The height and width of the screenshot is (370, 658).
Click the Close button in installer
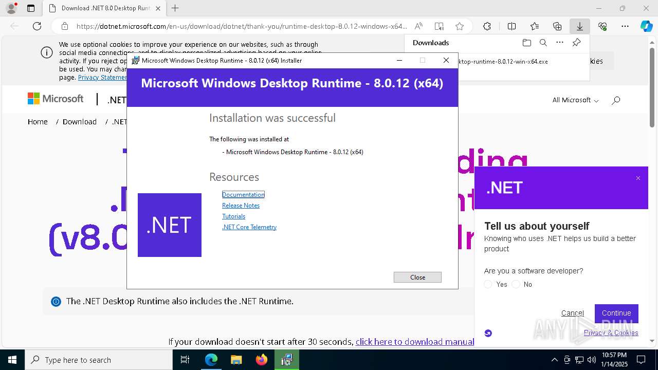[417, 277]
